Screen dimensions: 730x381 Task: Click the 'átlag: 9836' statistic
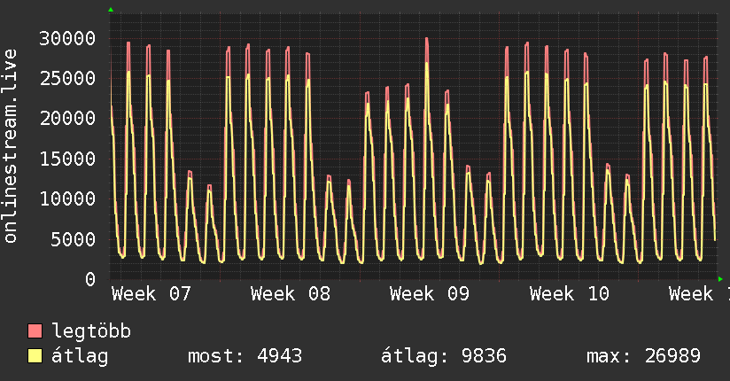click(x=444, y=356)
